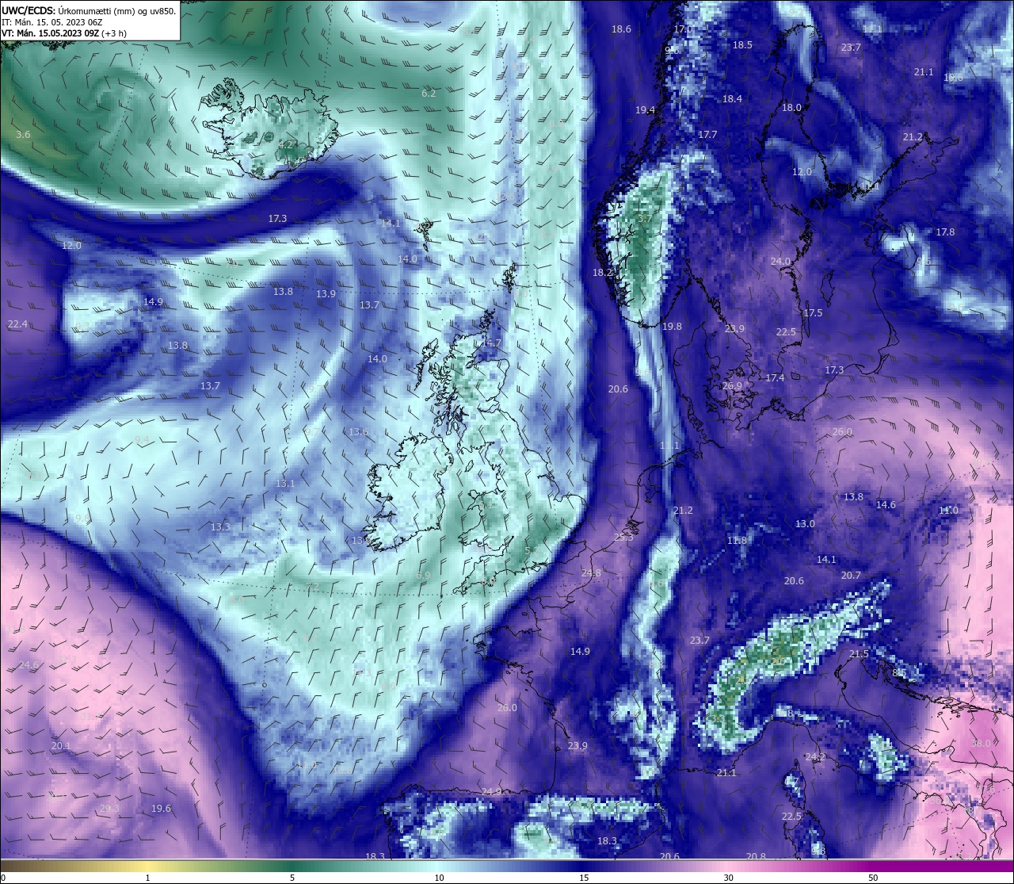Click the 5 tick on the color scale

pos(292,878)
